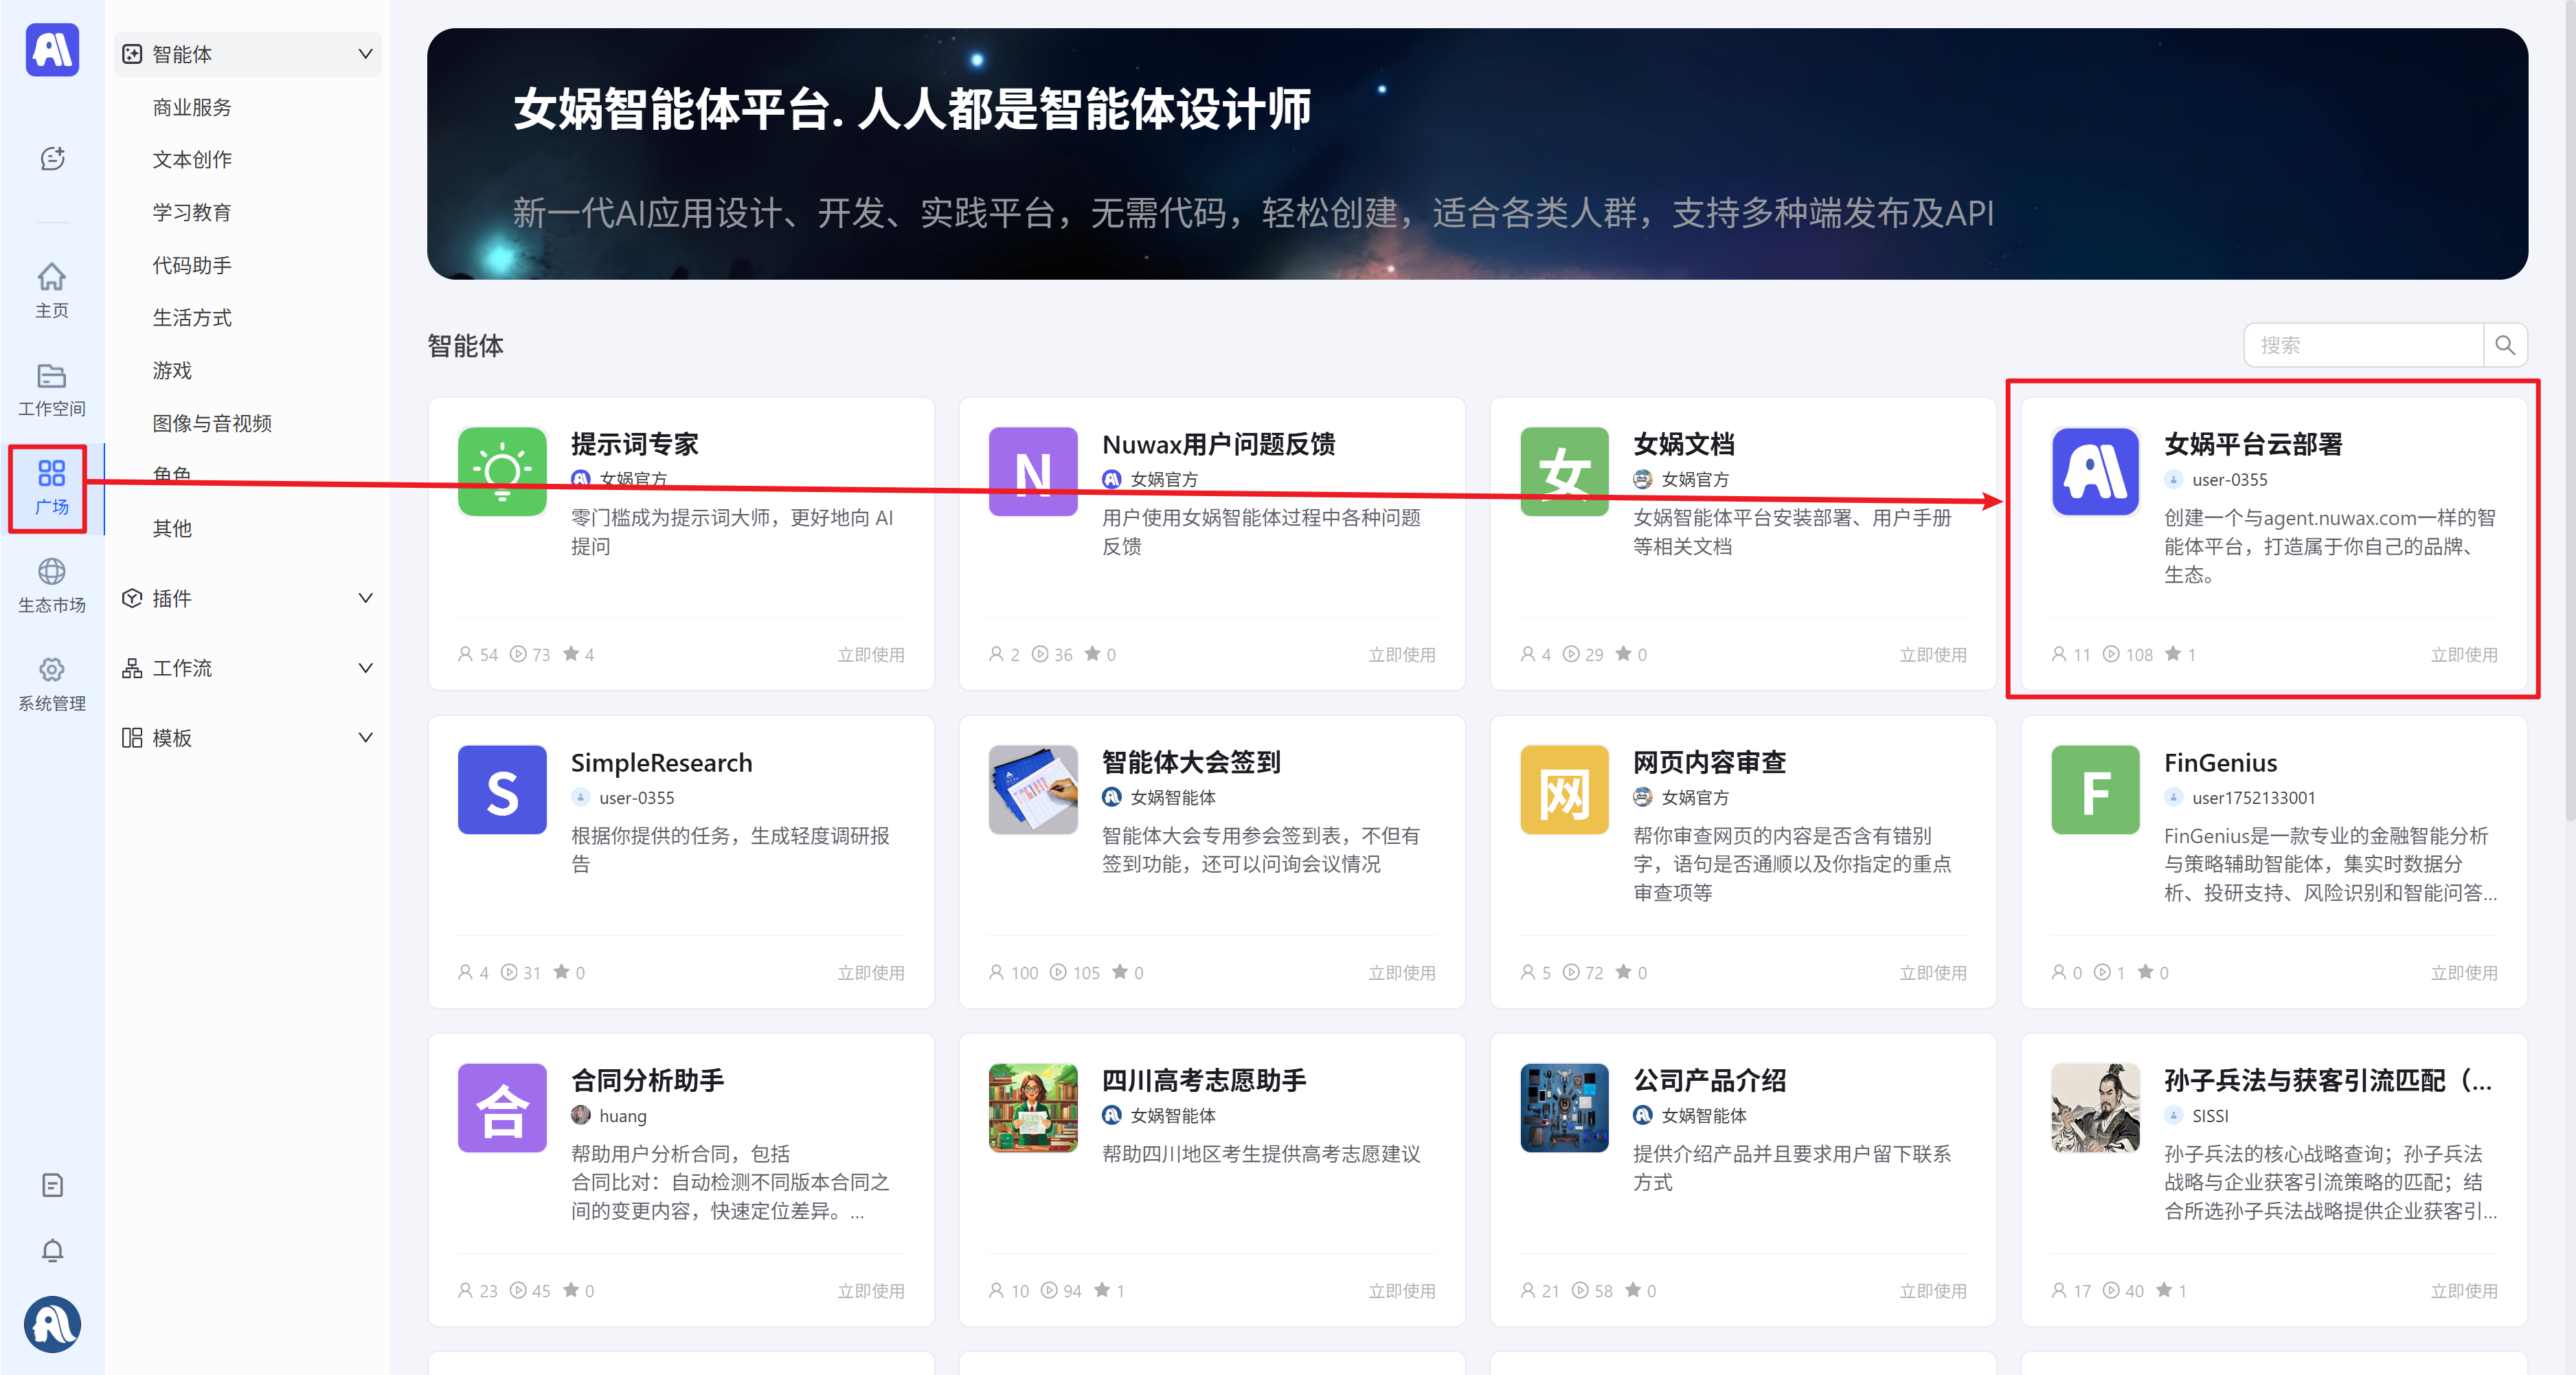Click the search magnifier button
Image resolution: width=2576 pixels, height=1375 pixels.
tap(2505, 345)
